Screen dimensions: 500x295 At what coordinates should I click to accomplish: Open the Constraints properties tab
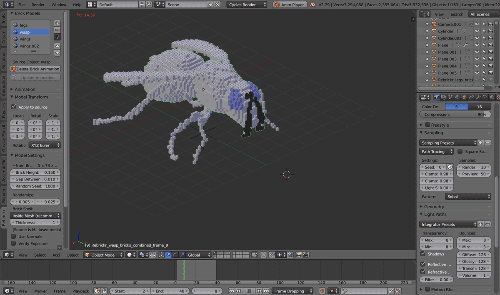coord(471,97)
